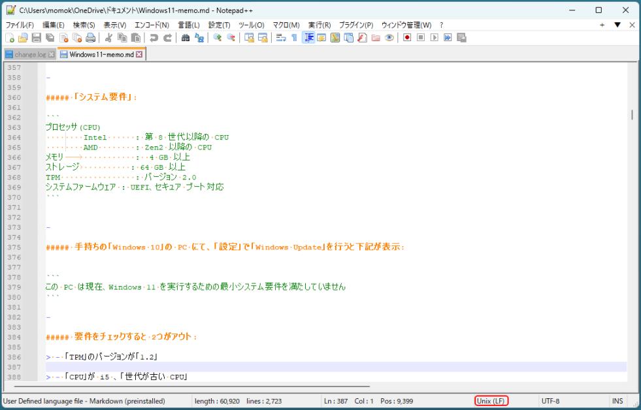Open the 検索(S) menu
Viewport: 641px width, 410px height.
point(84,25)
